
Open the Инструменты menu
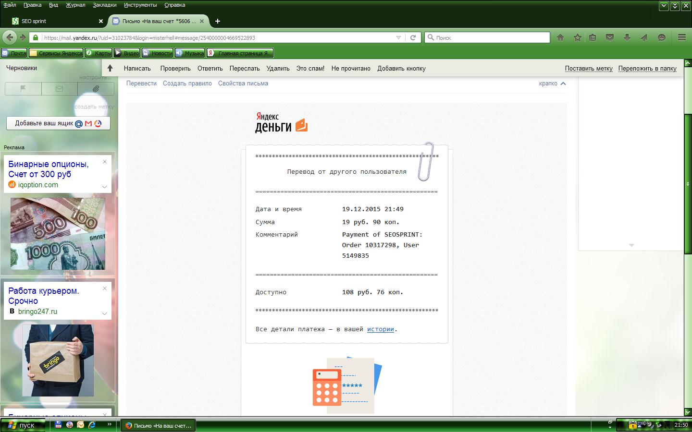[x=140, y=5]
